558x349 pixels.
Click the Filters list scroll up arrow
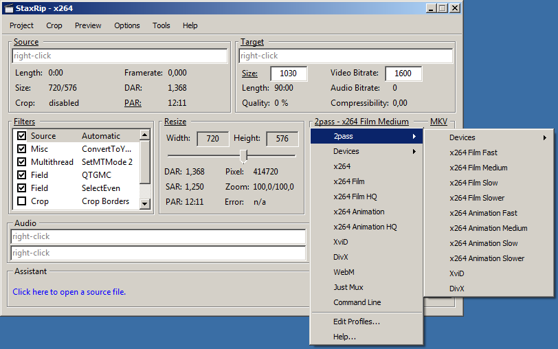144,135
